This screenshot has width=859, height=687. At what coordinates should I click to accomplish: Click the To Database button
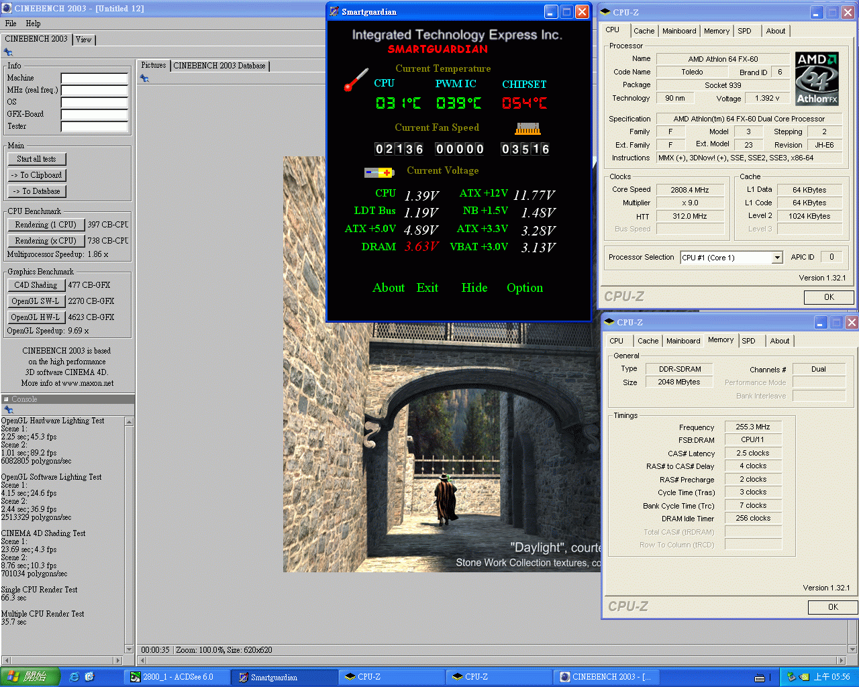coord(37,191)
